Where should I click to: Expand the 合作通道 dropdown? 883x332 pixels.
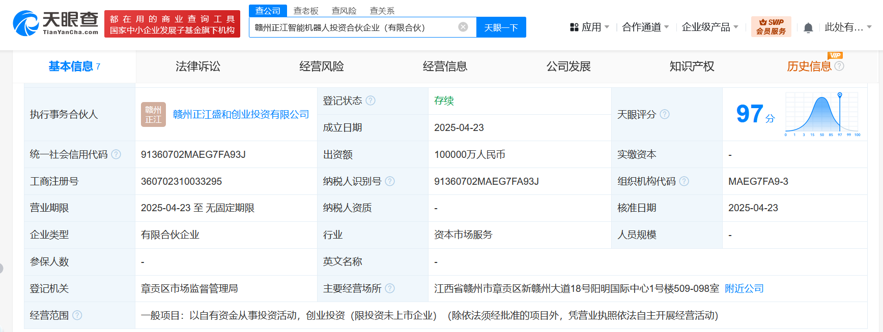click(x=645, y=27)
